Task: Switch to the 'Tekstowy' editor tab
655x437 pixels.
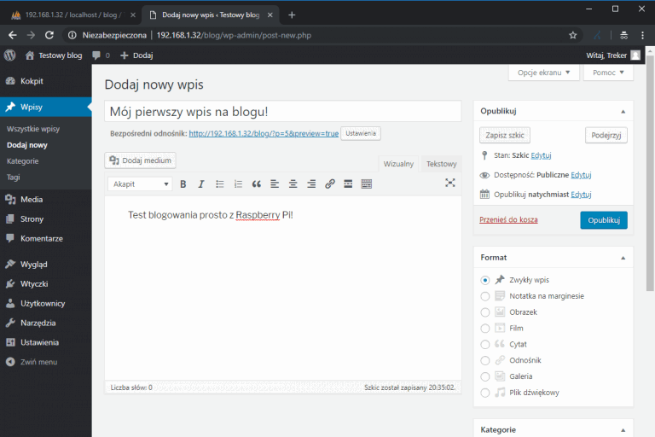Action: 441,164
